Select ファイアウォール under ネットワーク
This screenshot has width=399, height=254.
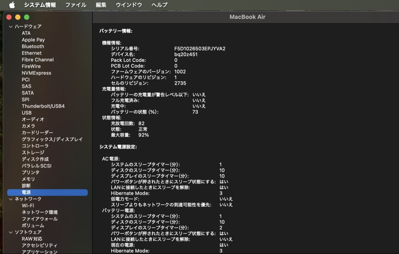coord(40,219)
